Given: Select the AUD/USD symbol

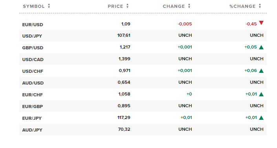Looking at the screenshot, I should click(x=33, y=83).
